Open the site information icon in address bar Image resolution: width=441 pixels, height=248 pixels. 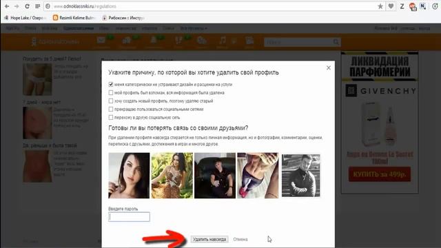48,6
